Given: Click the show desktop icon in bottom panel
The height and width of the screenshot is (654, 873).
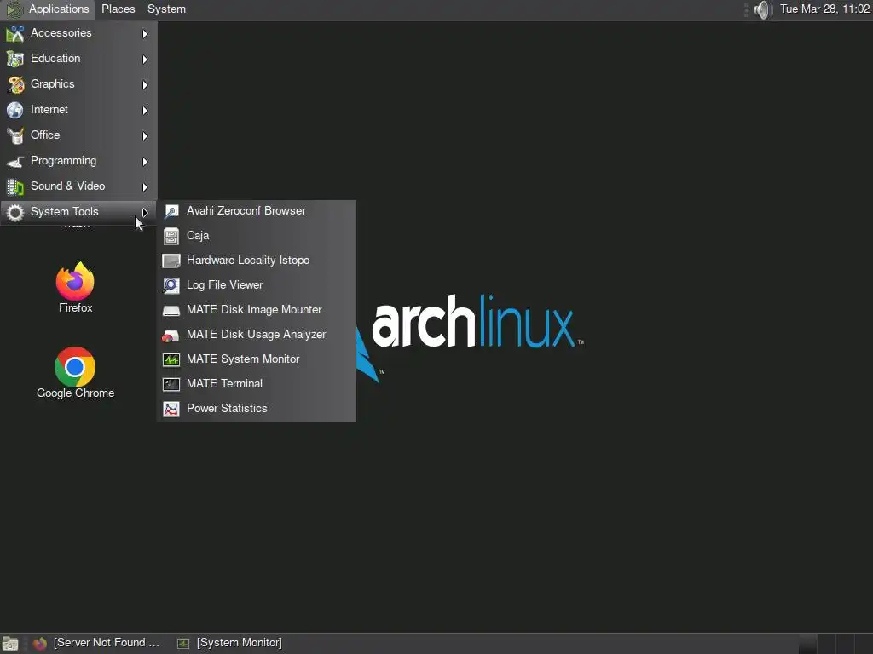Looking at the screenshot, I should pyautogui.click(x=10, y=644).
